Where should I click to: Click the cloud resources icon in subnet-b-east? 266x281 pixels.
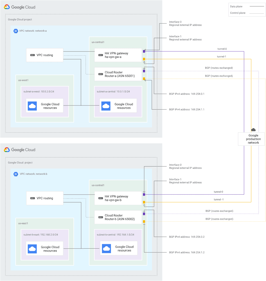(32, 249)
